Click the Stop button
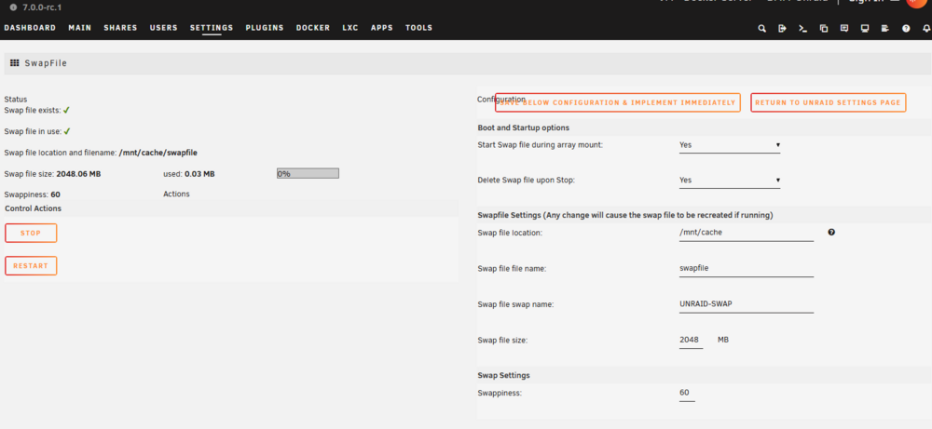The height and width of the screenshot is (429, 932). [31, 234]
